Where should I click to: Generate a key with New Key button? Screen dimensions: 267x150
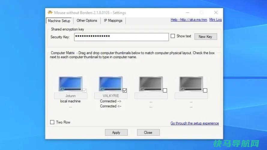[x=205, y=37]
